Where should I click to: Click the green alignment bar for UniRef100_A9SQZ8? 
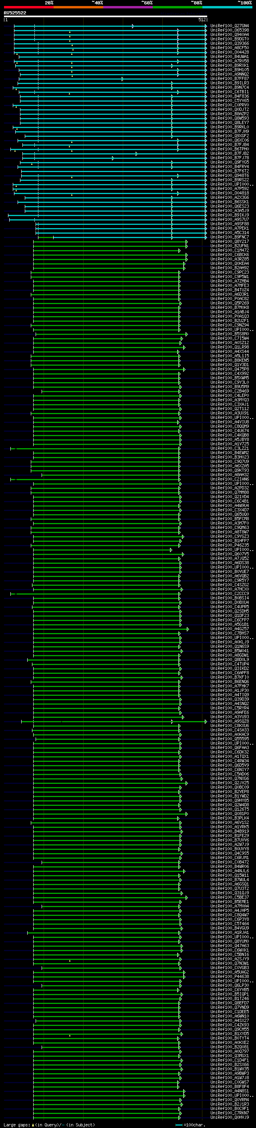point(114,721)
